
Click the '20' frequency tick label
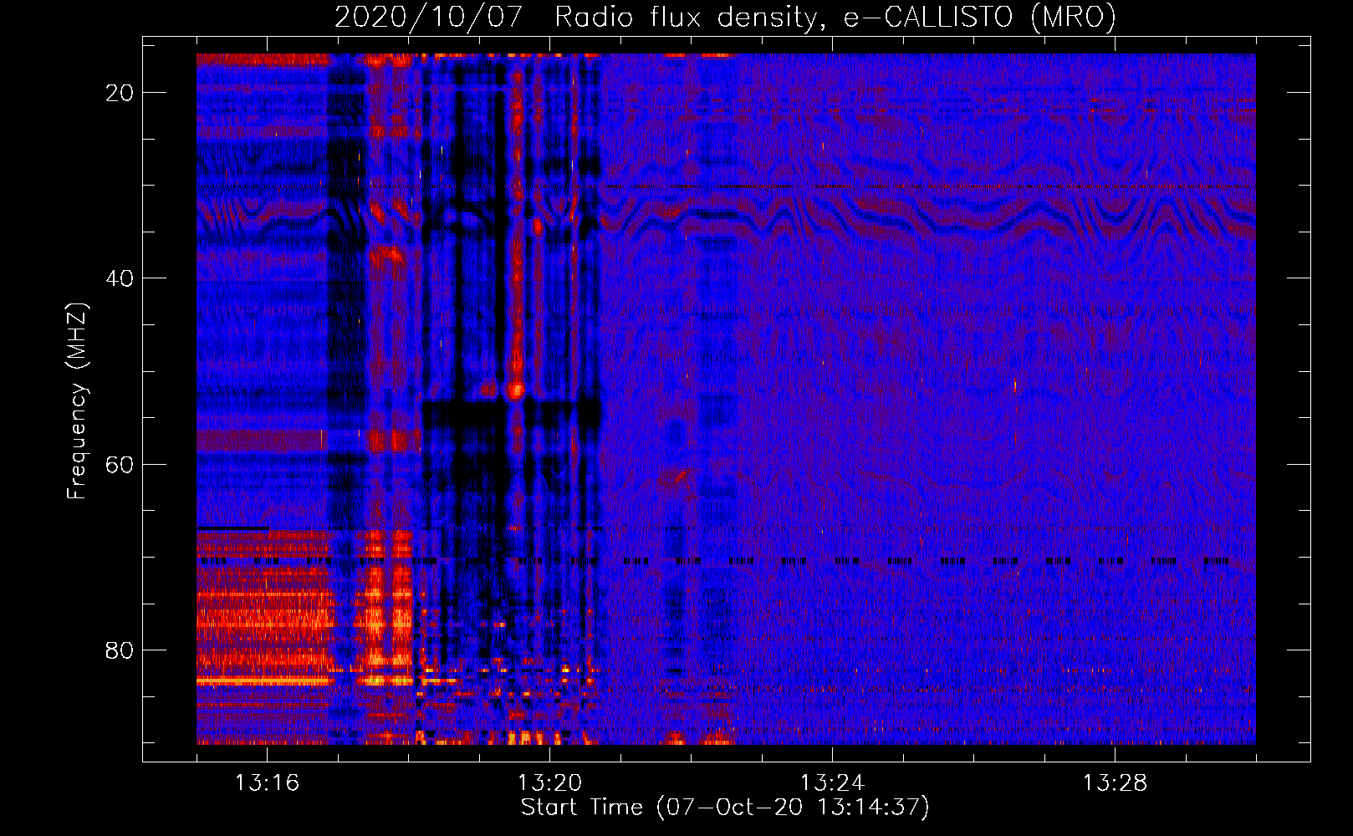click(x=120, y=93)
